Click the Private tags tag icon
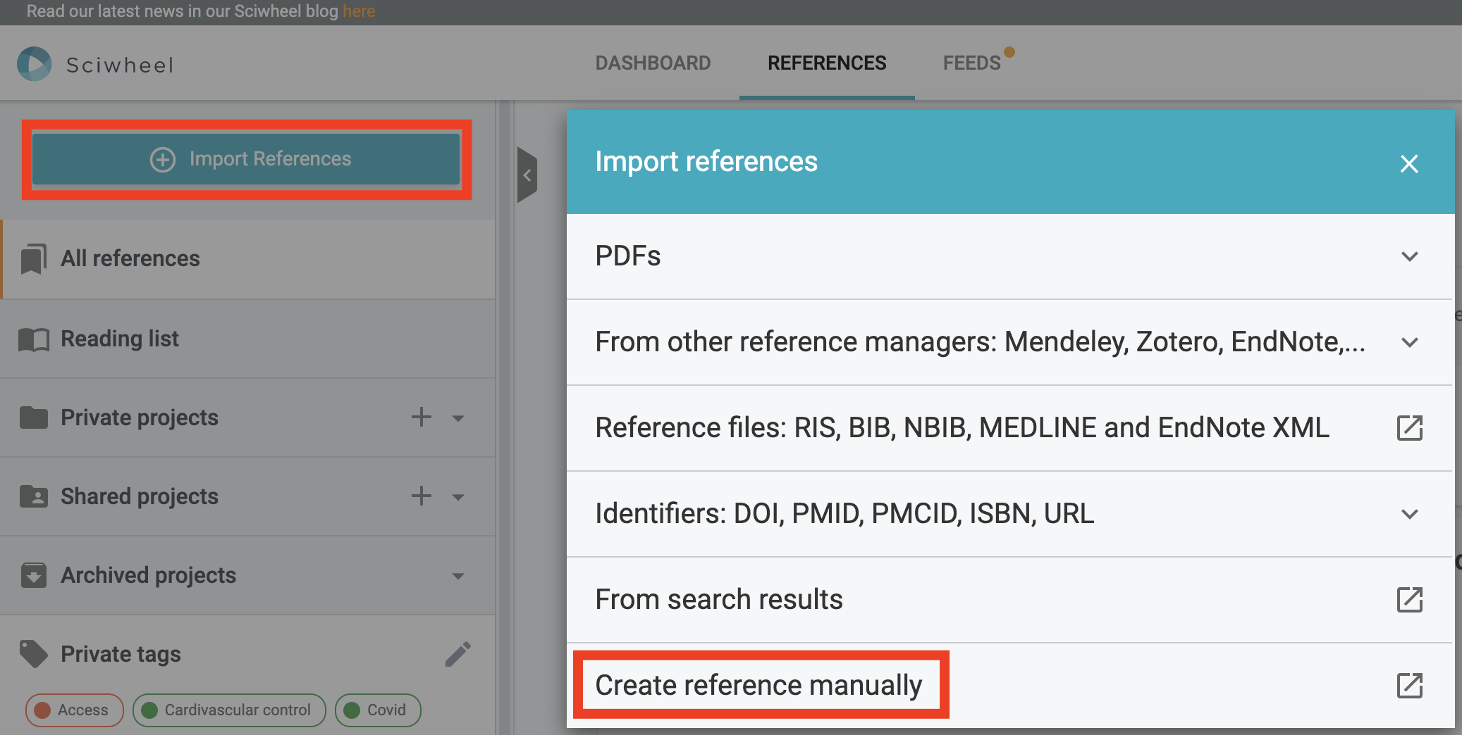1462x735 pixels. [34, 654]
